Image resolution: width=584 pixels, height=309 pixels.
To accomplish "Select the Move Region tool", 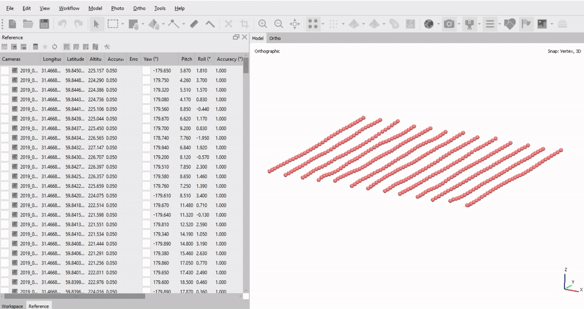I will (x=133, y=24).
